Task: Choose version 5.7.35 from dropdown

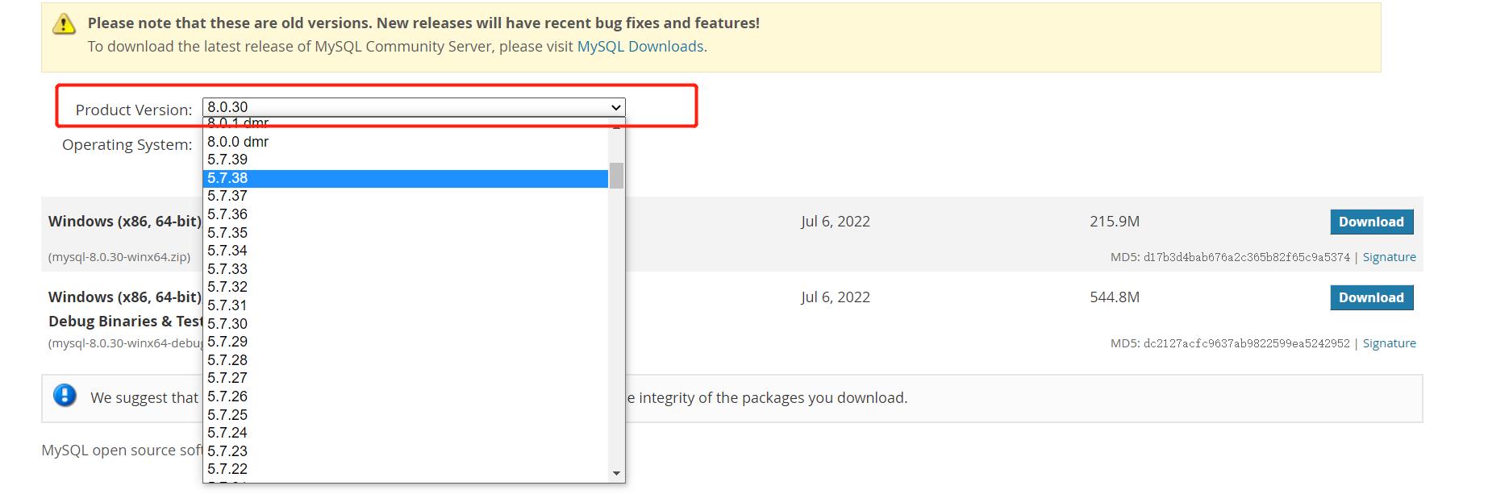Action: (405, 233)
